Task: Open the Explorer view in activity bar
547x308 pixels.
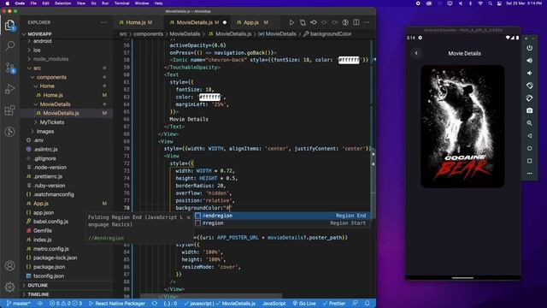Action: (9, 25)
